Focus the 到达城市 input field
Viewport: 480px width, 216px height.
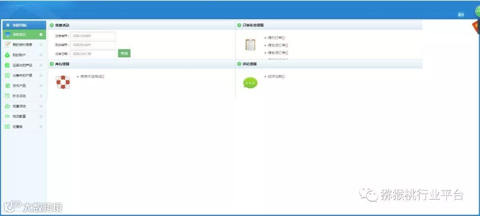coord(93,45)
